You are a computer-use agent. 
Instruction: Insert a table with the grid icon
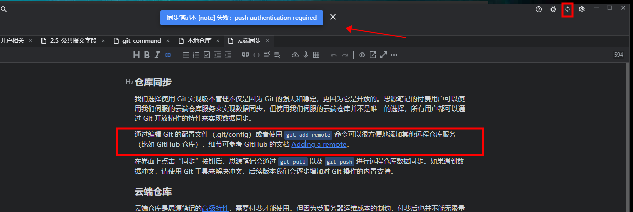point(316,55)
